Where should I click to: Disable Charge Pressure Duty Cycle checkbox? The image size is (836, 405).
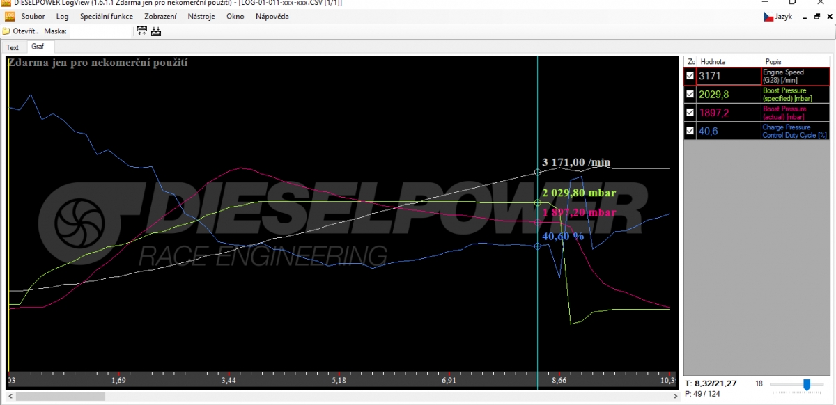tap(690, 130)
